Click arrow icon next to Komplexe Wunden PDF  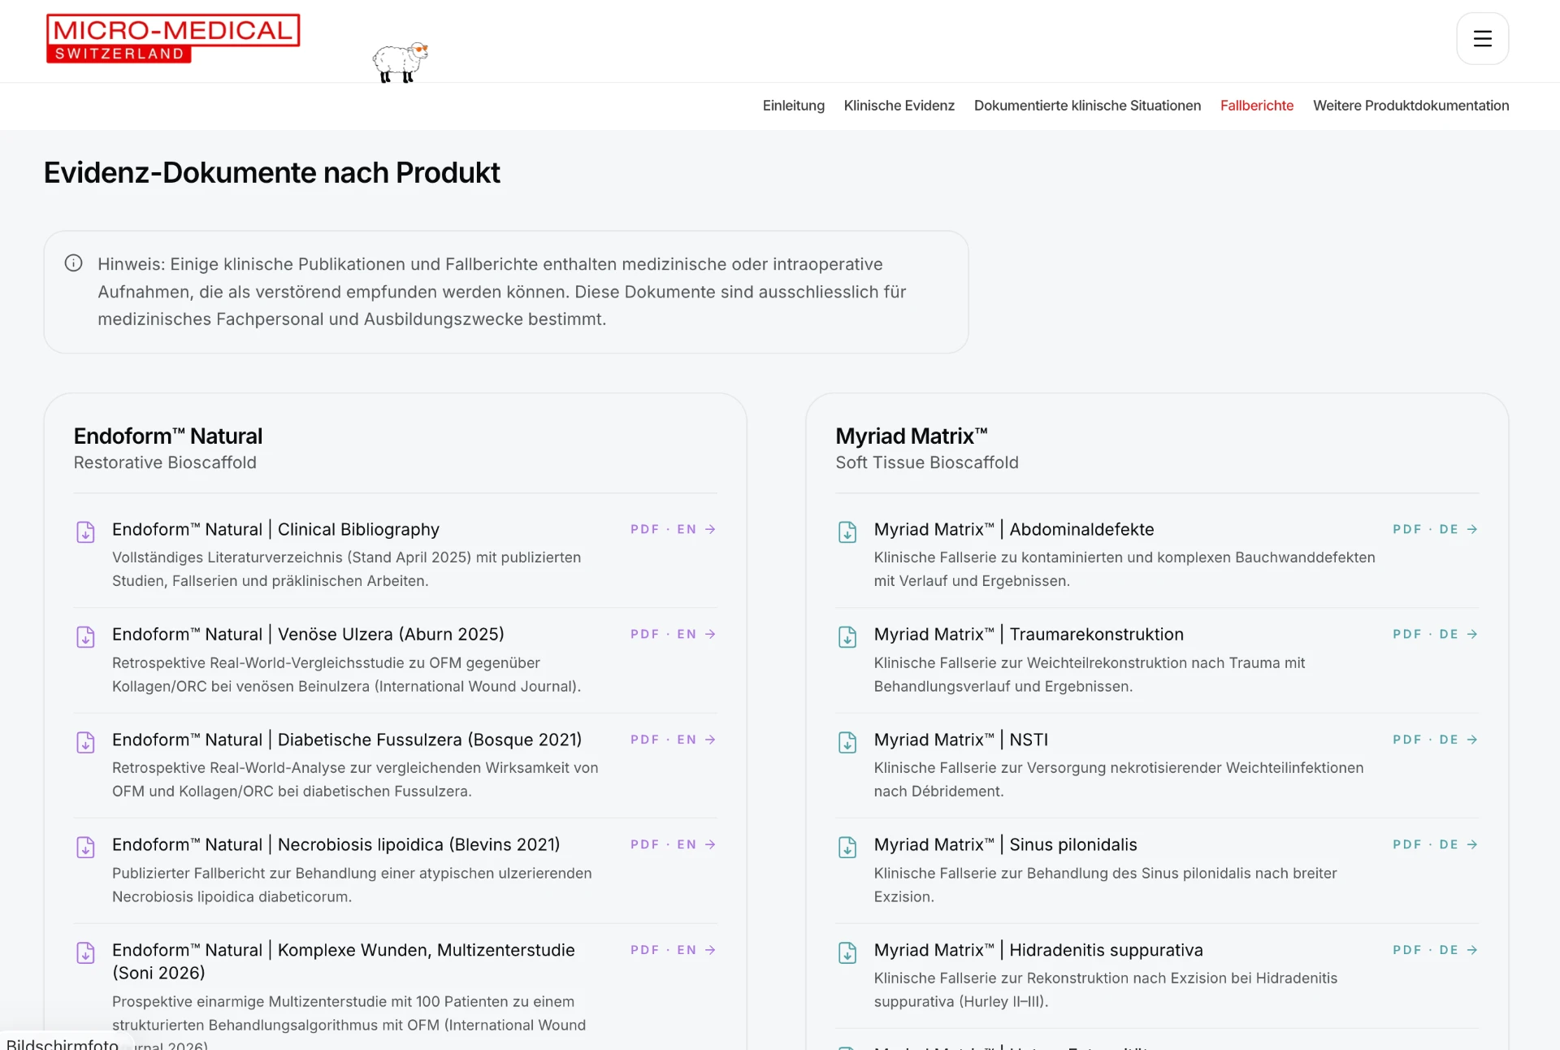click(x=710, y=950)
